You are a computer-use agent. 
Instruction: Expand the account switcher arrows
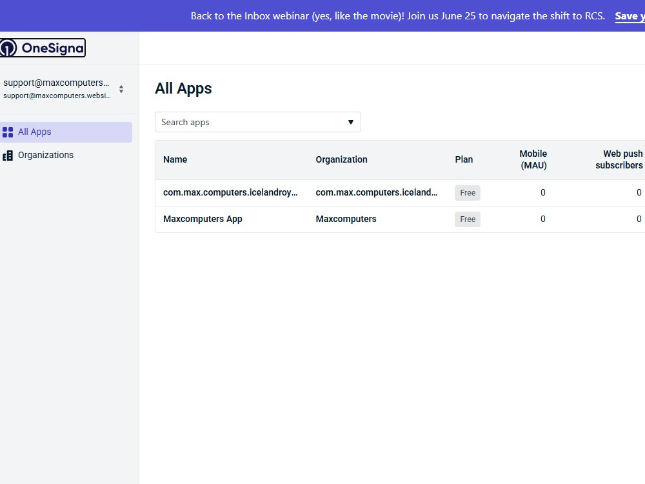121,89
